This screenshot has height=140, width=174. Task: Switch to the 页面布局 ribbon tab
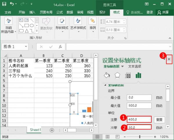46,12
